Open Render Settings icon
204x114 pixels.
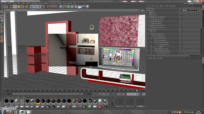point(56,6)
